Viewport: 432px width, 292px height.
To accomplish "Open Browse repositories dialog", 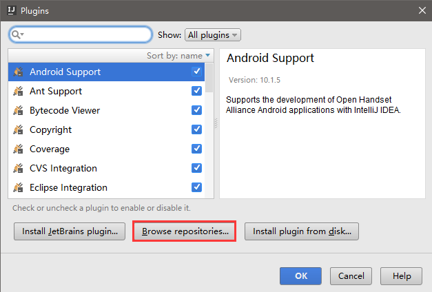I will (x=185, y=231).
